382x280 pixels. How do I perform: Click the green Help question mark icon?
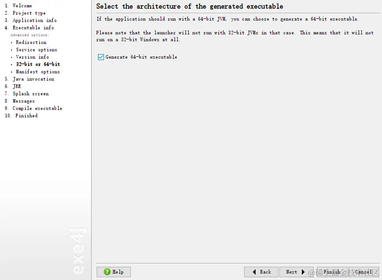pyautogui.click(x=107, y=272)
